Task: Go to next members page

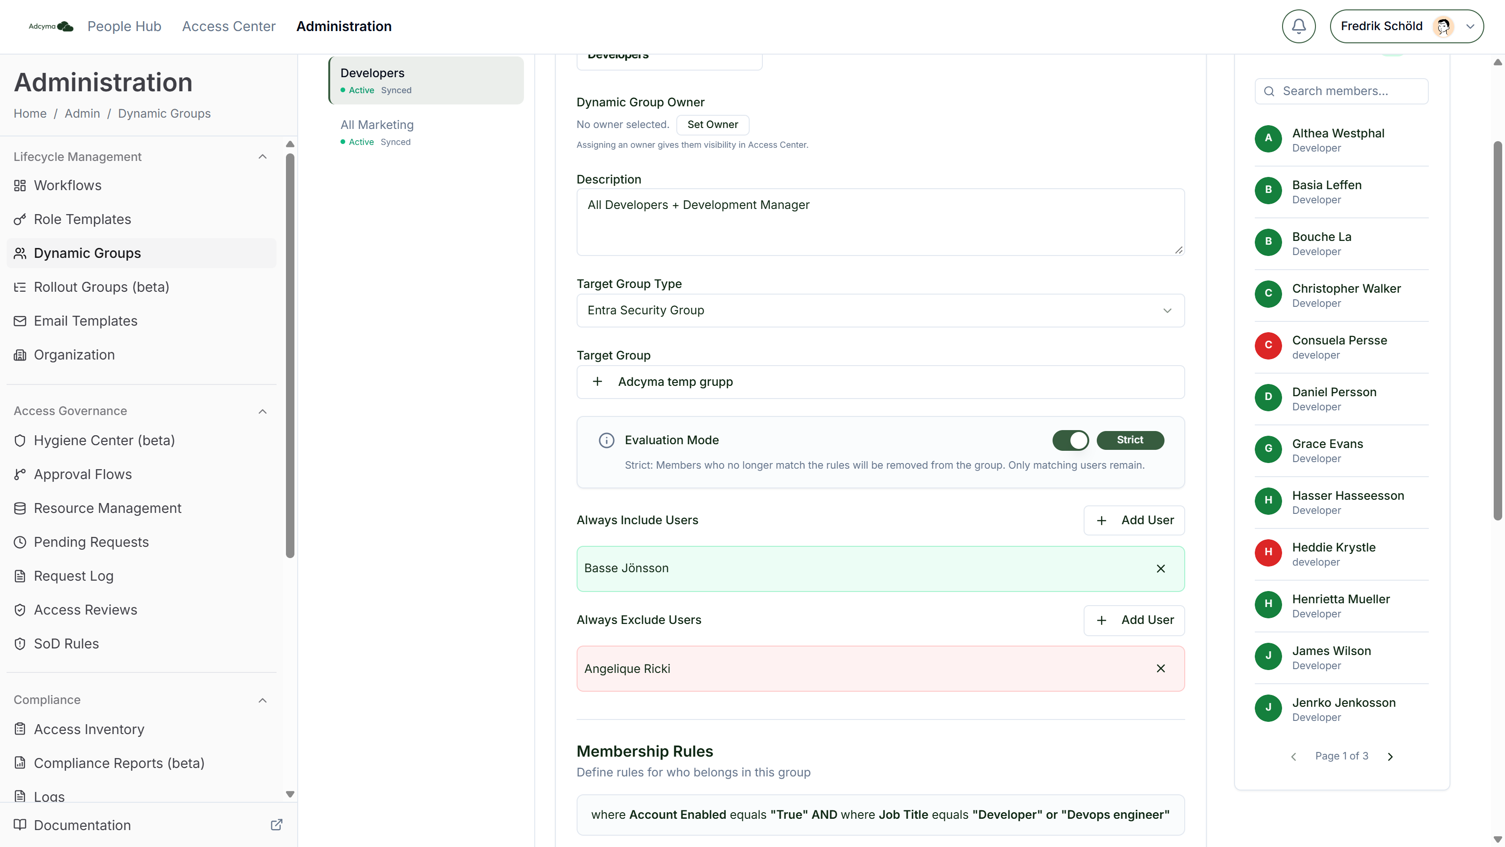Action: 1390,756
